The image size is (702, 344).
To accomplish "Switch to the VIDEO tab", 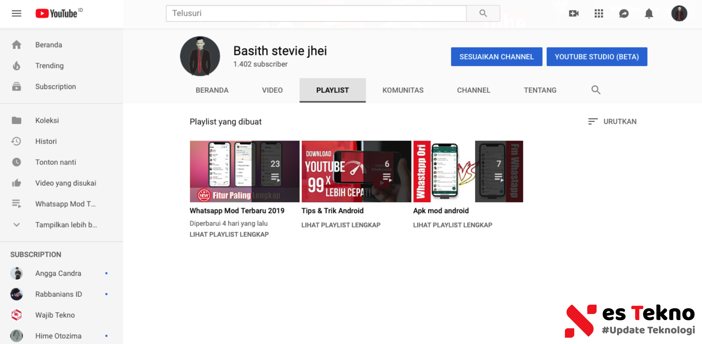I will 272,90.
